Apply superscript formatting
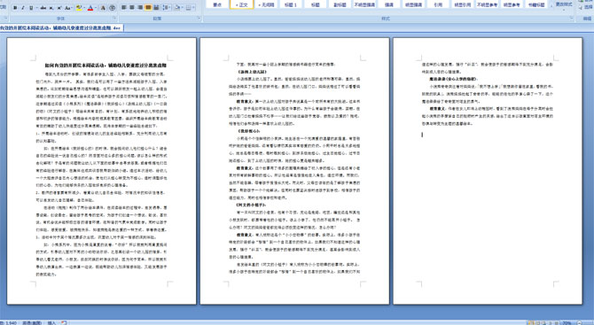The image size is (594, 325). point(59,8)
